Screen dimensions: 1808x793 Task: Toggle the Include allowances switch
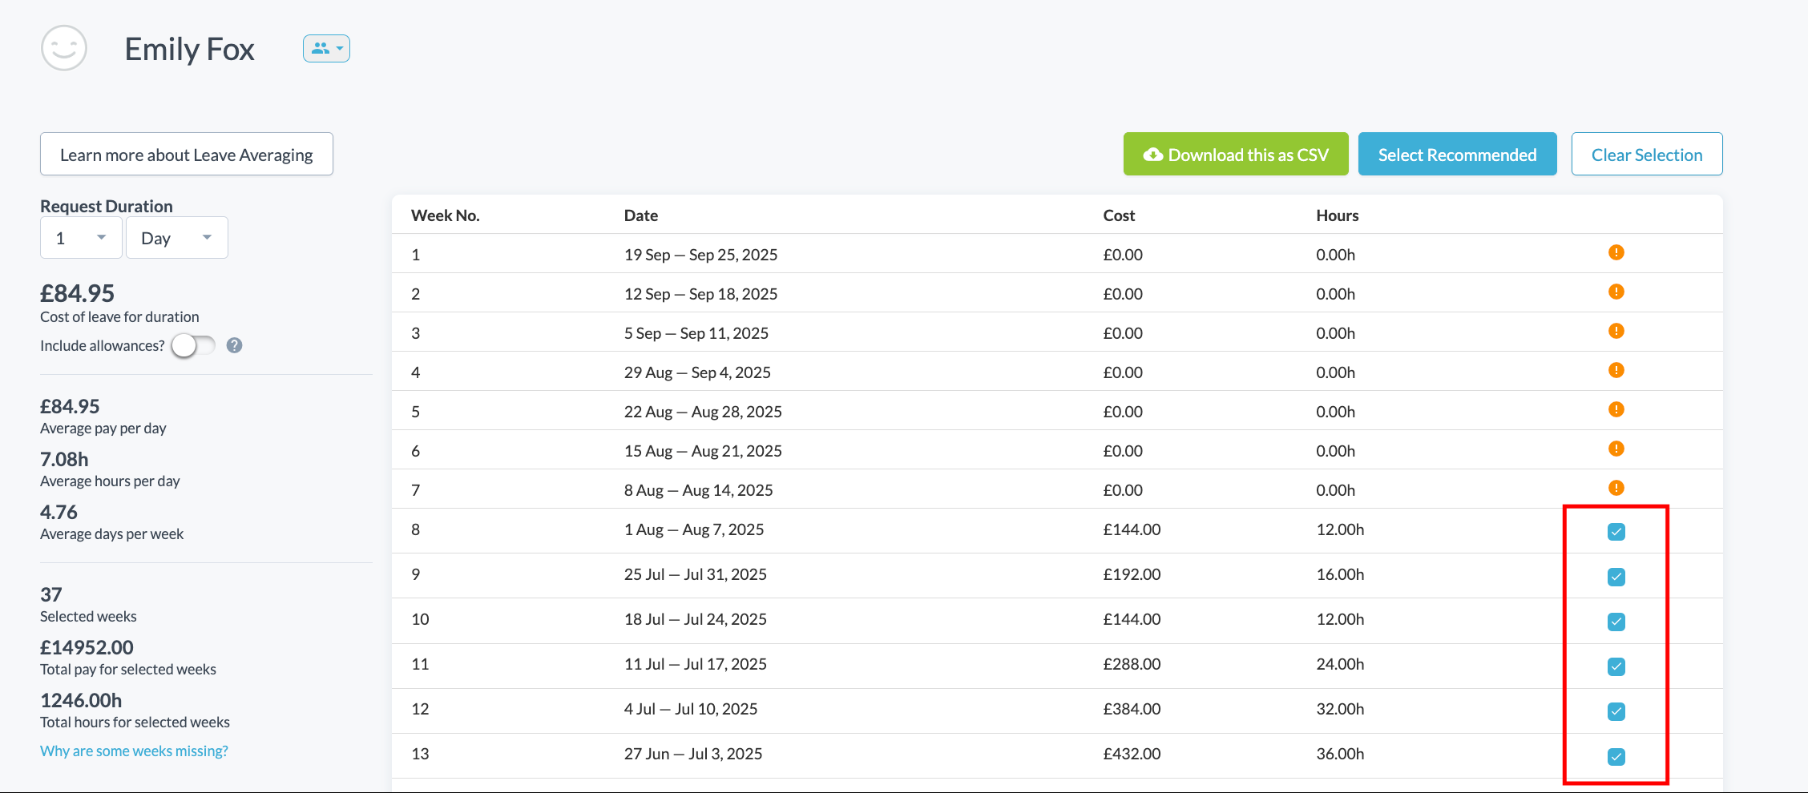[193, 345]
